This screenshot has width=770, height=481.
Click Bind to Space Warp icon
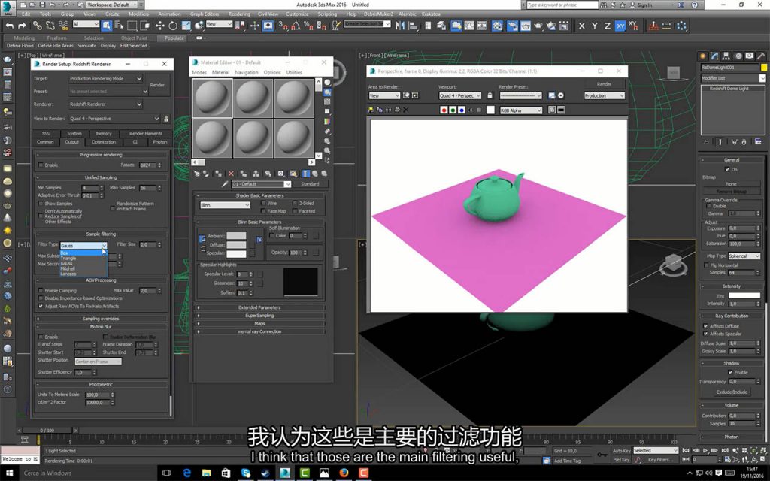(x=64, y=26)
